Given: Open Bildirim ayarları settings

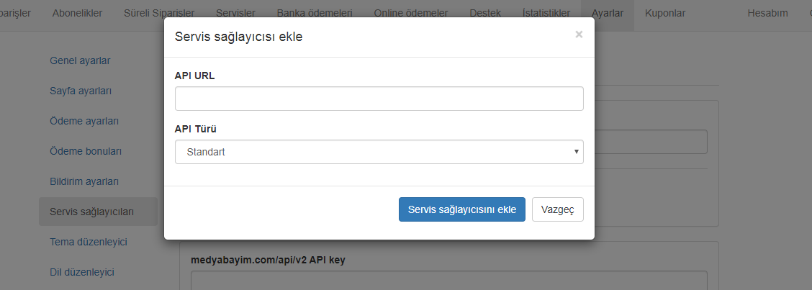Looking at the screenshot, I should [x=84, y=181].
